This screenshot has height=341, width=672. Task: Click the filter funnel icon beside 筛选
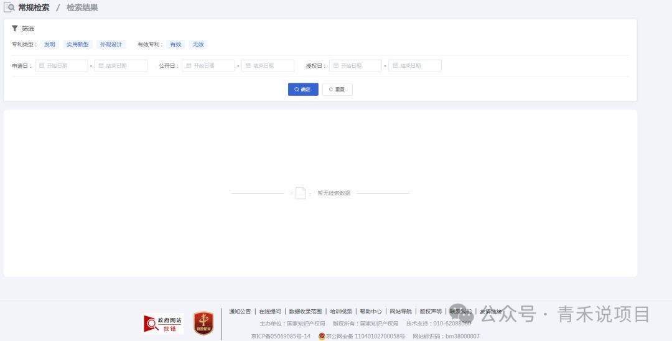[15, 29]
